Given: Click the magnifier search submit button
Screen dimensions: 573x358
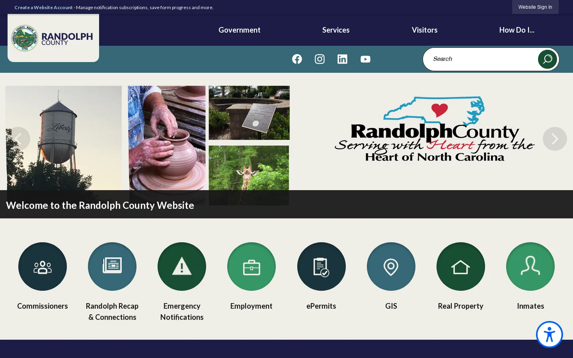Looking at the screenshot, I should 548,59.
